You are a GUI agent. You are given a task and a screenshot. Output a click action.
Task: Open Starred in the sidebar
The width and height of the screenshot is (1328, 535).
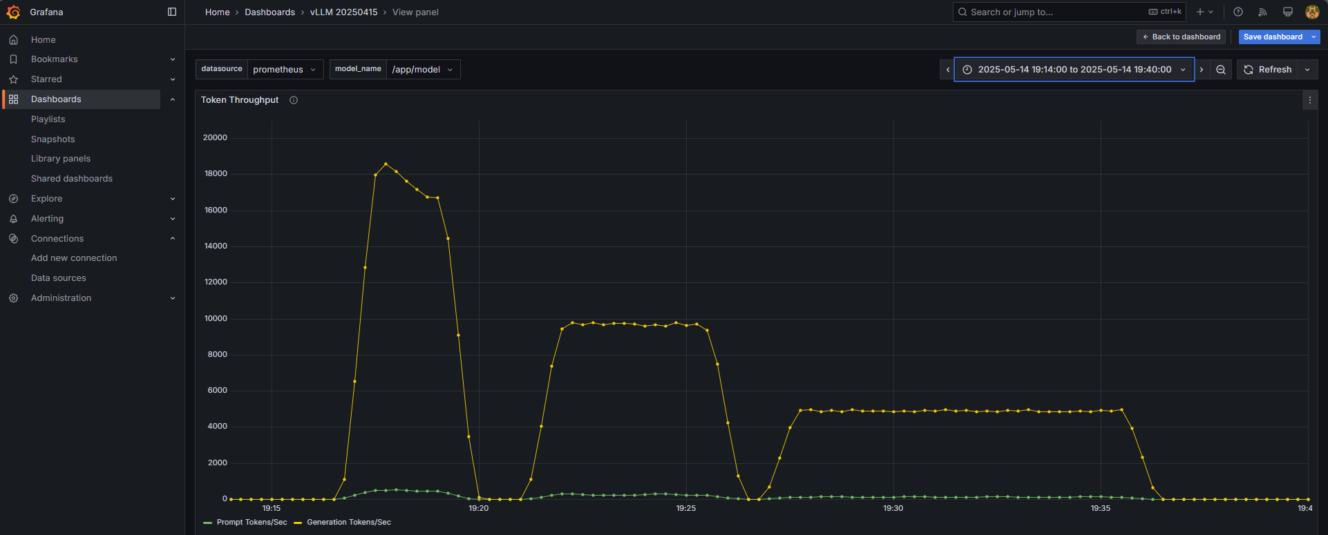point(46,79)
